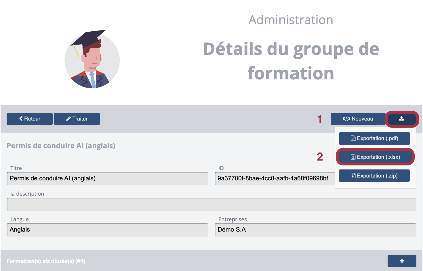Click the Détails du groupe de formation heading
This screenshot has width=423, height=271.
tap(291, 61)
